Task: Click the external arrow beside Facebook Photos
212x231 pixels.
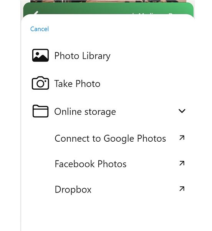Action: pyautogui.click(x=182, y=163)
